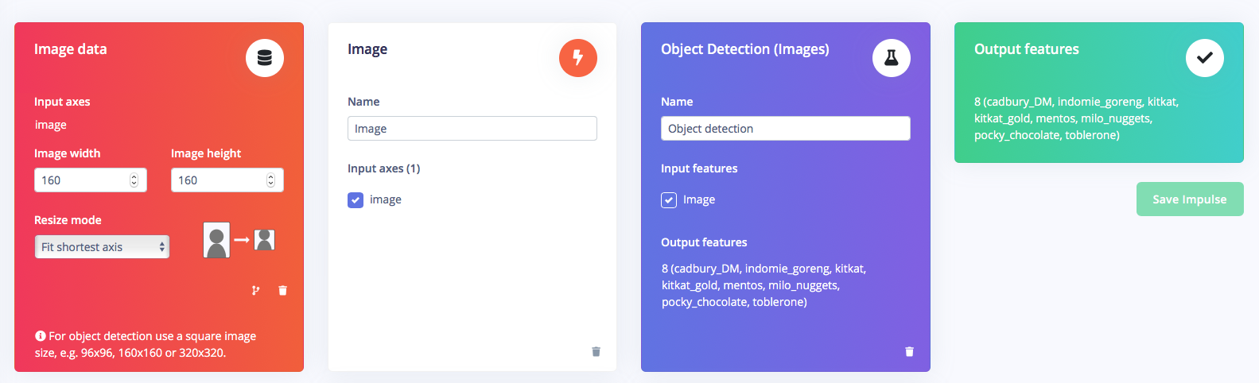Toggle the Image input features checkbox

pyautogui.click(x=669, y=200)
